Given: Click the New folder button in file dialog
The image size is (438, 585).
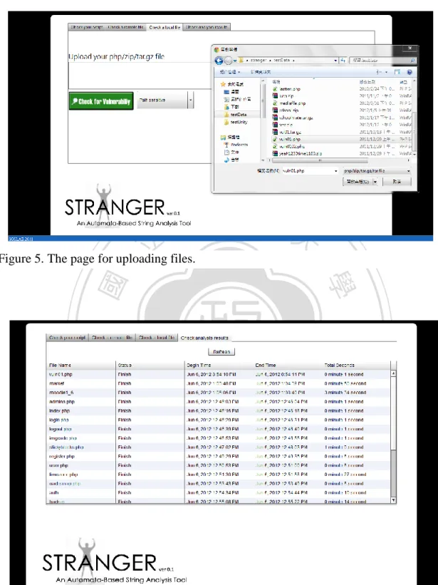Looking at the screenshot, I should [261, 72].
